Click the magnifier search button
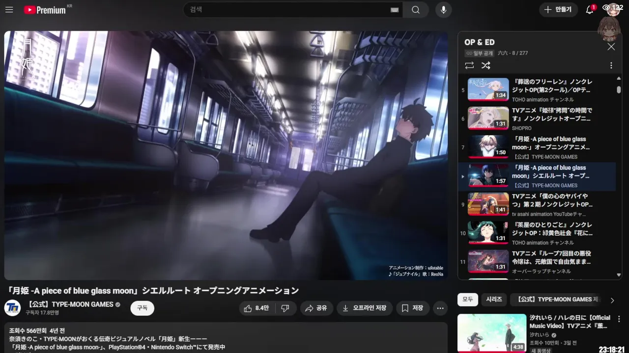The width and height of the screenshot is (629, 353). pos(416,10)
